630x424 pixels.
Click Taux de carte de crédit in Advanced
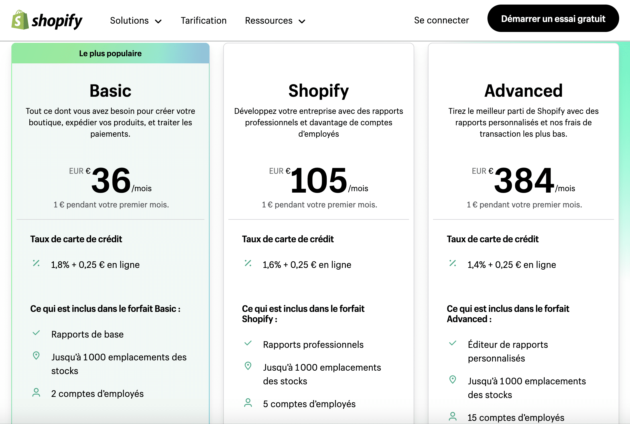tap(493, 239)
